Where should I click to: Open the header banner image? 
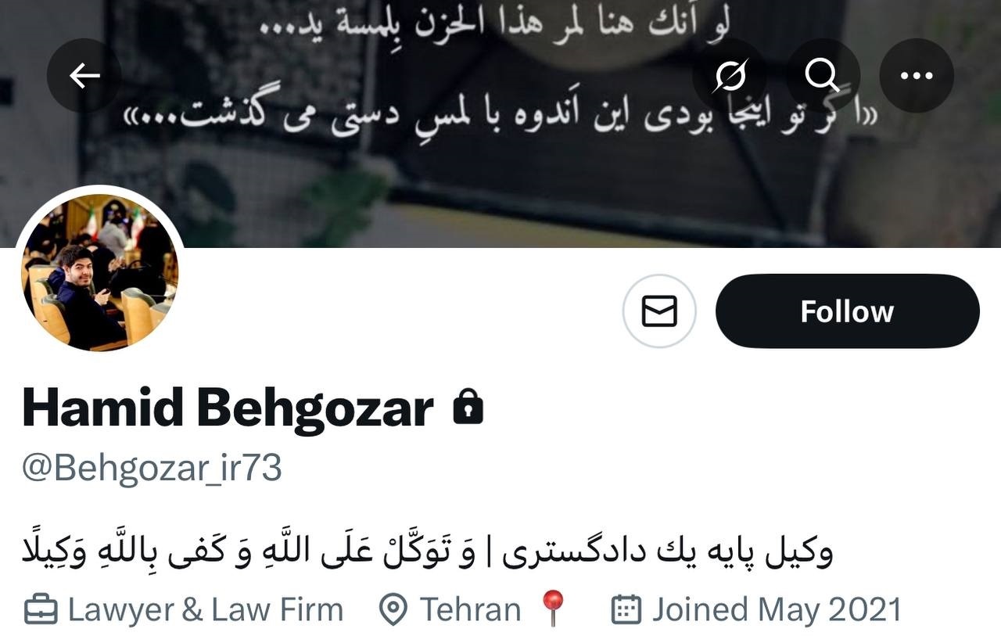[x=500, y=124]
